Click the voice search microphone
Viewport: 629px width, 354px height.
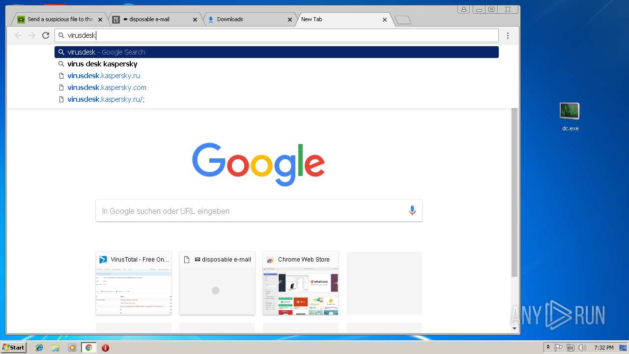click(x=412, y=210)
